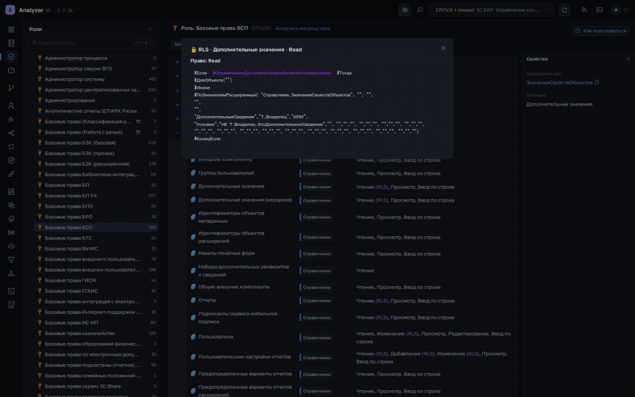Collapse the expanded group with minus sign
635x397 pixels.
(177, 133)
